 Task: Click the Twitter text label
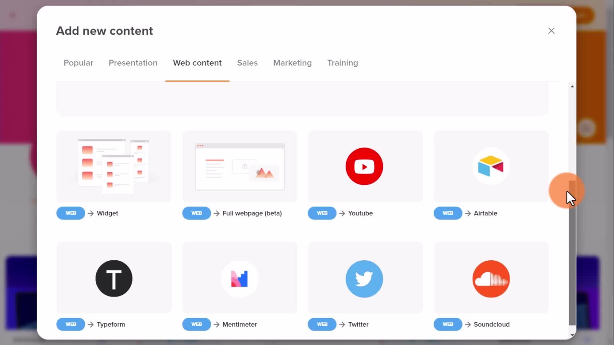[x=358, y=325]
